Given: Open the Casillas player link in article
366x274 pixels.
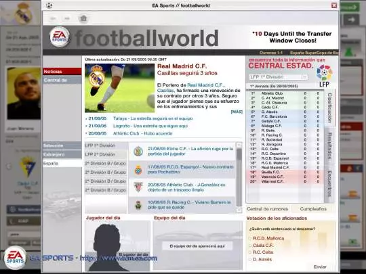Looking at the screenshot, I should (x=165, y=91).
